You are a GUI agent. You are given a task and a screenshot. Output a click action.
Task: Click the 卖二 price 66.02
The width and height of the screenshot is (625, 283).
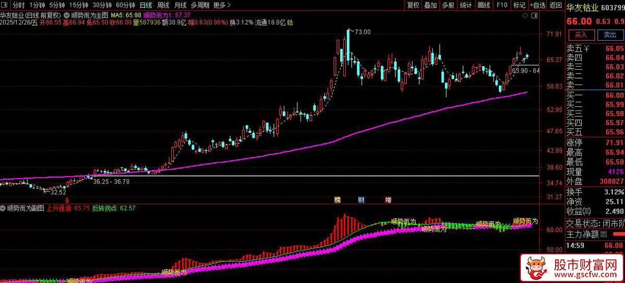615,76
